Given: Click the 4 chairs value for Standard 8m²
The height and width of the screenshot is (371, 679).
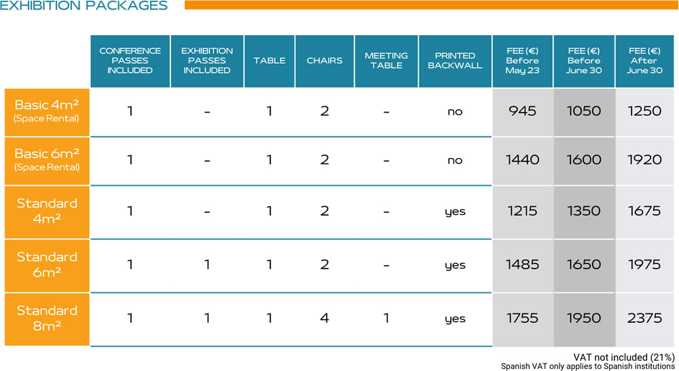Looking at the screenshot, I should point(325,318).
